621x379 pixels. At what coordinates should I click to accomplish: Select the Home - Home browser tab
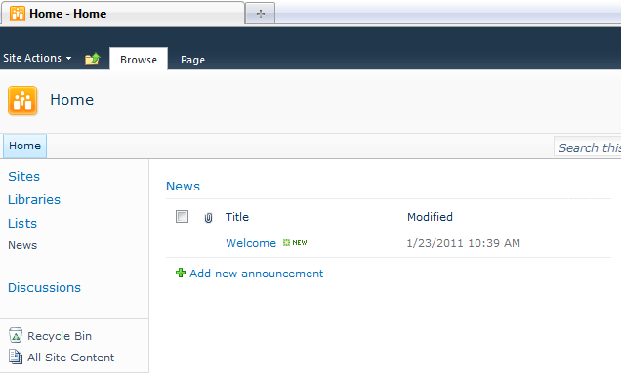[123, 14]
